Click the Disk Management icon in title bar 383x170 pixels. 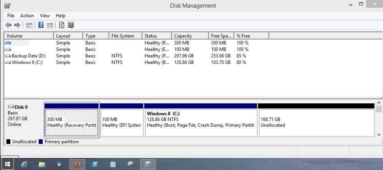(7, 5)
